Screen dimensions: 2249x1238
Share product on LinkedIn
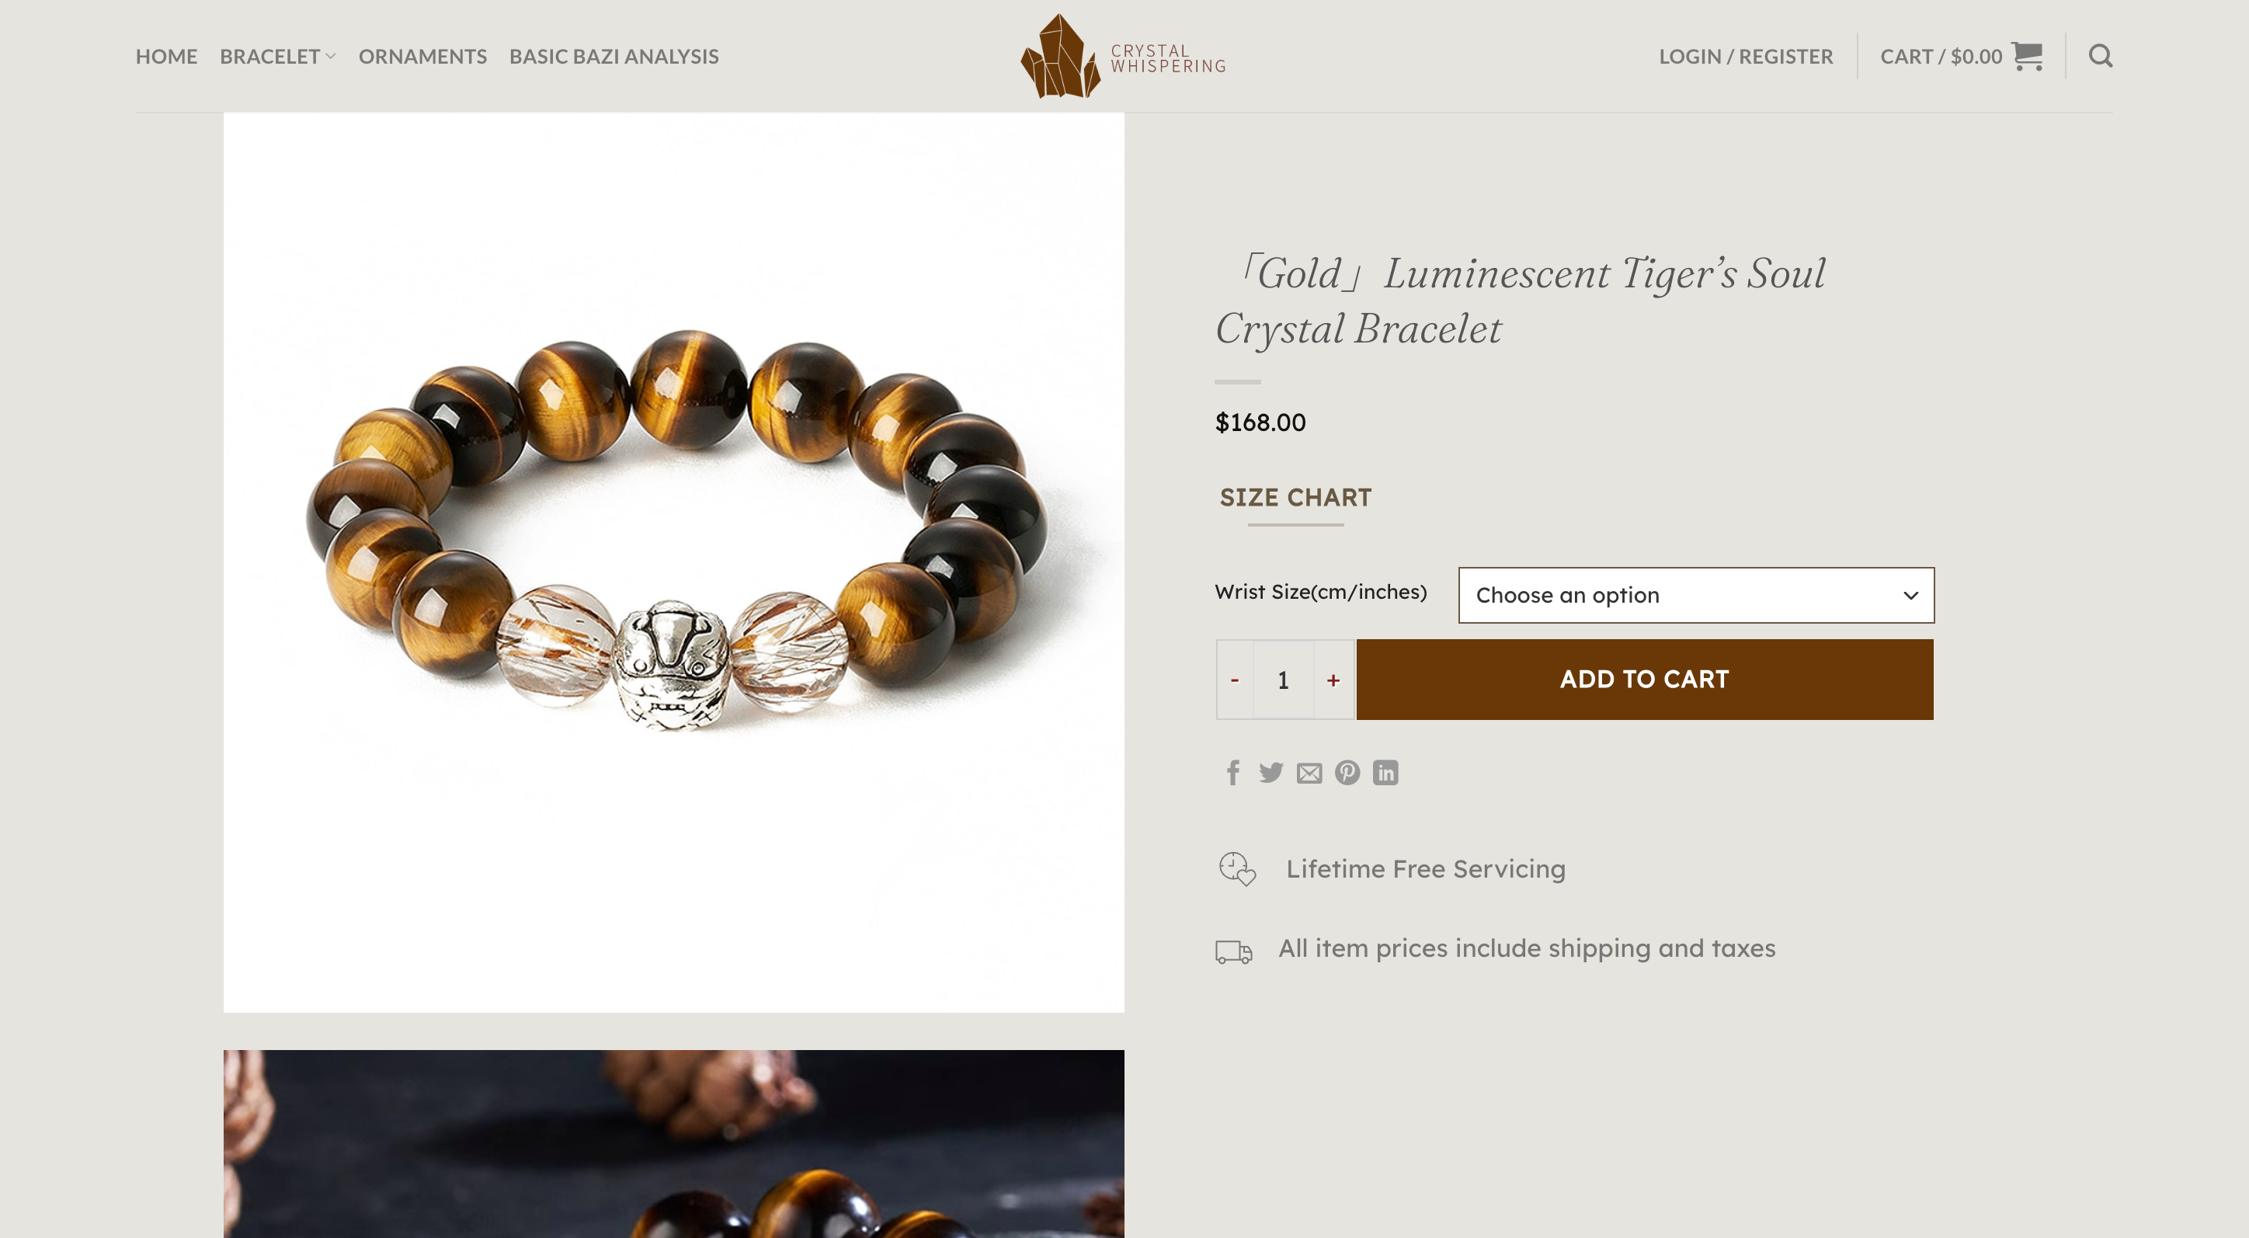tap(1385, 773)
